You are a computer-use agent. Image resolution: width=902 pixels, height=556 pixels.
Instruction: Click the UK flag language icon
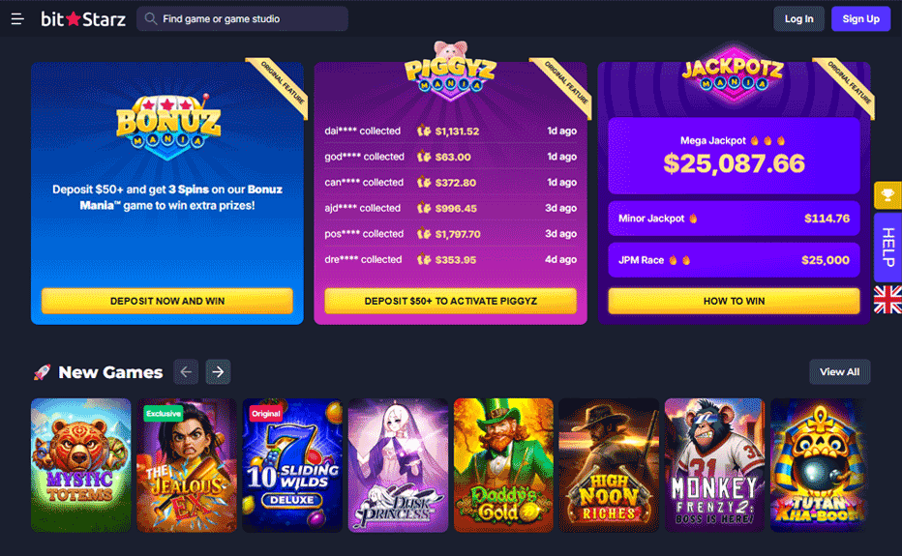pyautogui.click(x=887, y=300)
